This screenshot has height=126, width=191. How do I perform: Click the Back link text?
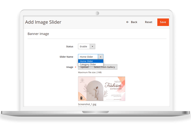coord(134,22)
